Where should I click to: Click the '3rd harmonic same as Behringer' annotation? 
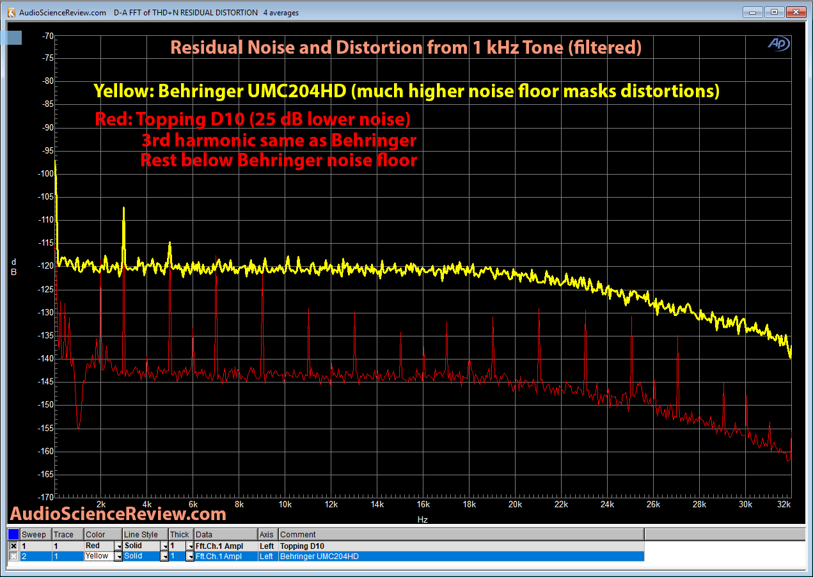click(280, 139)
